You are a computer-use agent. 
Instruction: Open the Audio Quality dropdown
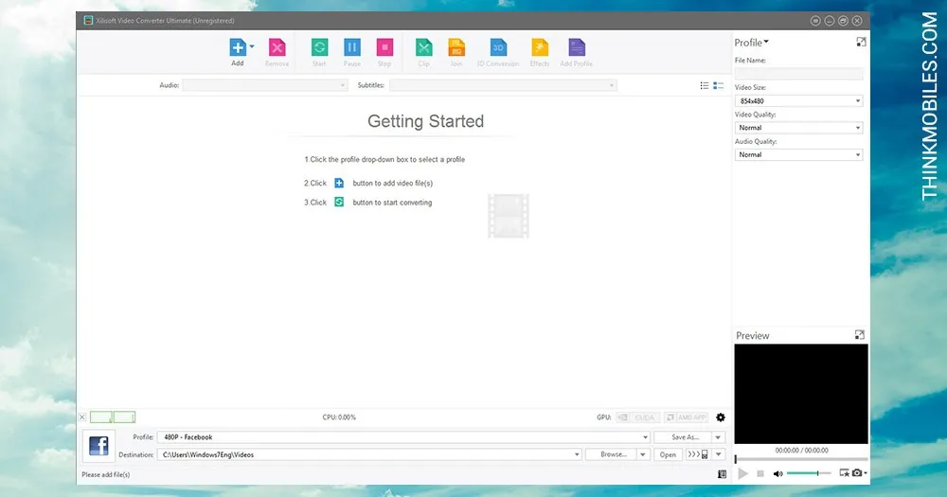click(798, 154)
